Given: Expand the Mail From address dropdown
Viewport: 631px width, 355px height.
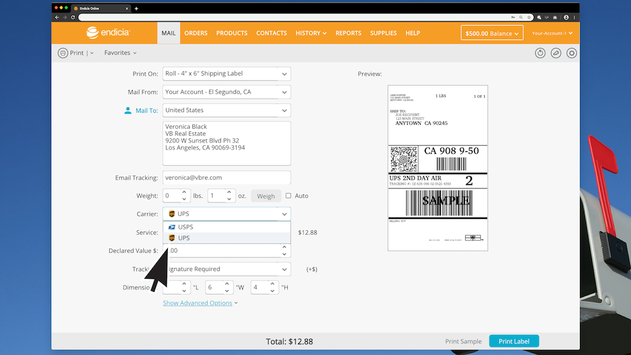Looking at the screenshot, I should click(x=226, y=92).
